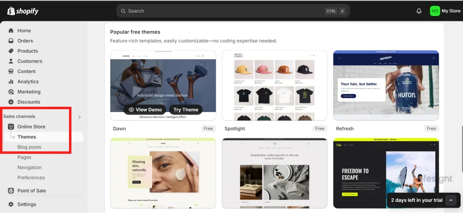Open the MS store avatar
This screenshot has width=463, height=213.
[435, 11]
